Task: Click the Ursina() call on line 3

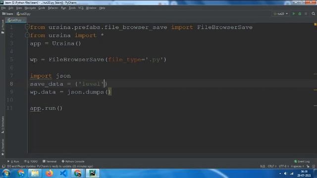Action: (66, 44)
